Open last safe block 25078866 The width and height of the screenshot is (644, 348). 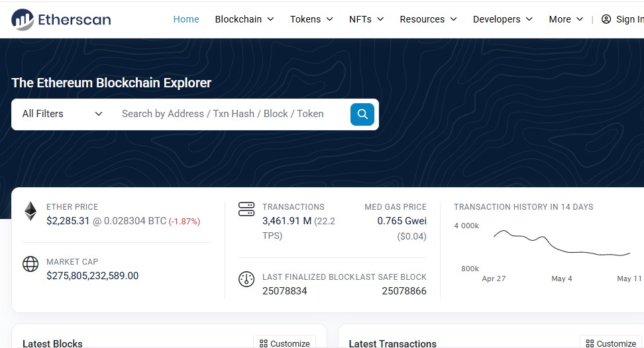click(x=404, y=291)
